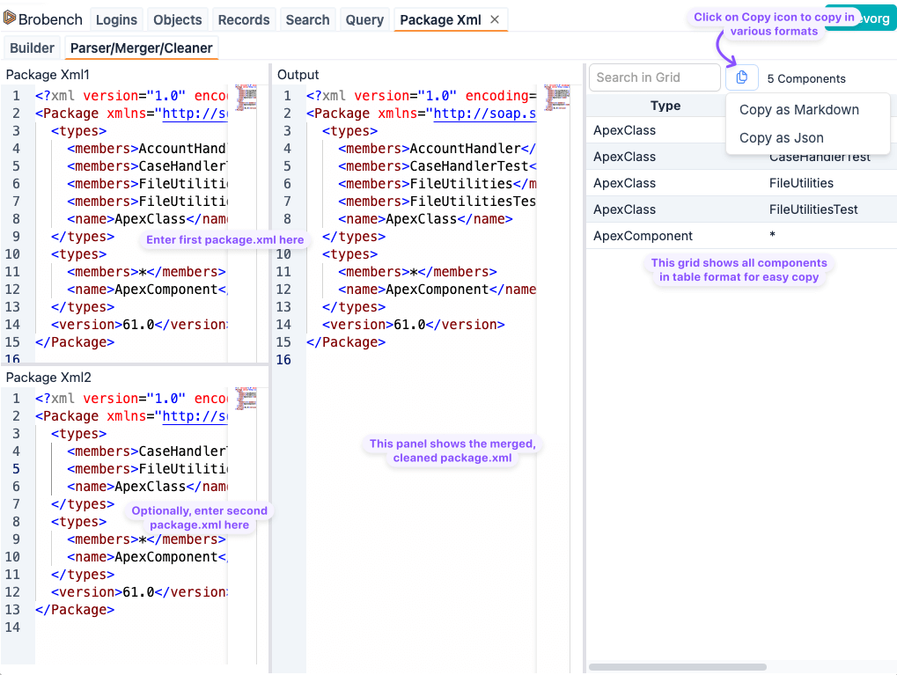Select the FileUtilities cell in grid
Viewport: 897px width, 675px height.
pos(801,183)
